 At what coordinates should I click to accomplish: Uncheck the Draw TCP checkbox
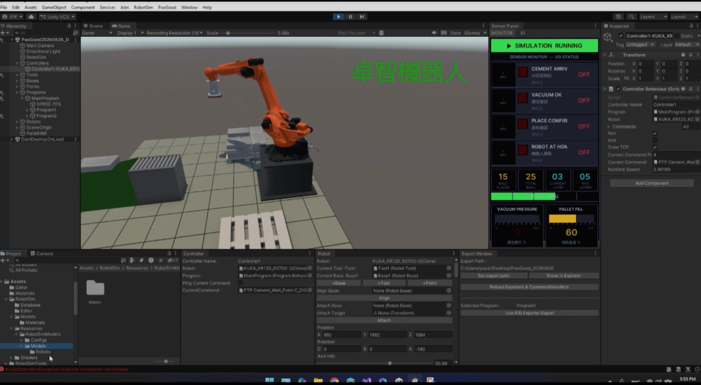coord(655,147)
